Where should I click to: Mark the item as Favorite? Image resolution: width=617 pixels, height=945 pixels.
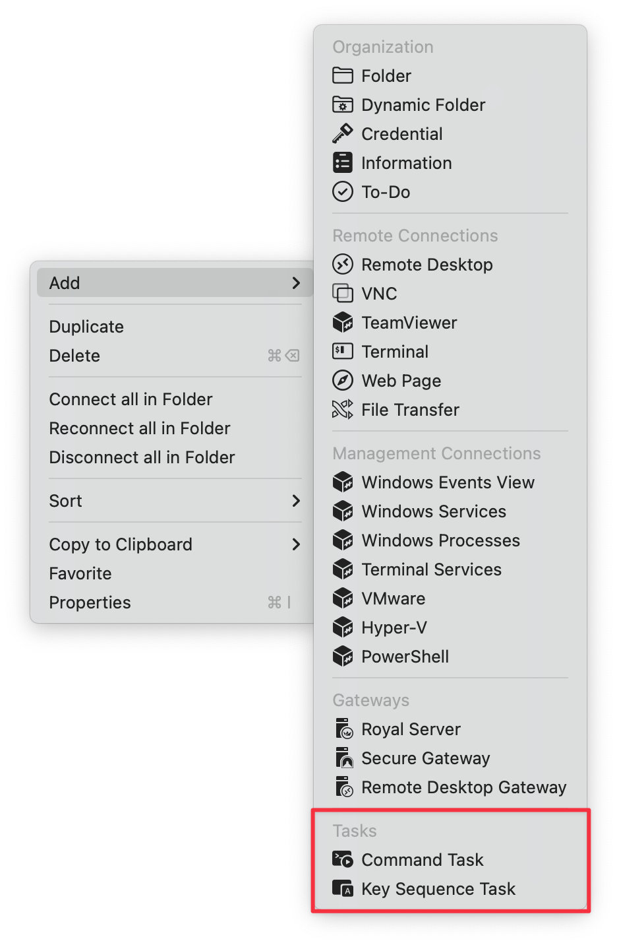pyautogui.click(x=175, y=573)
